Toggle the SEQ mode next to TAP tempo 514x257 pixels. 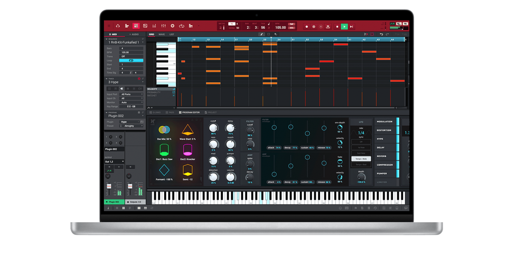[x=293, y=28]
